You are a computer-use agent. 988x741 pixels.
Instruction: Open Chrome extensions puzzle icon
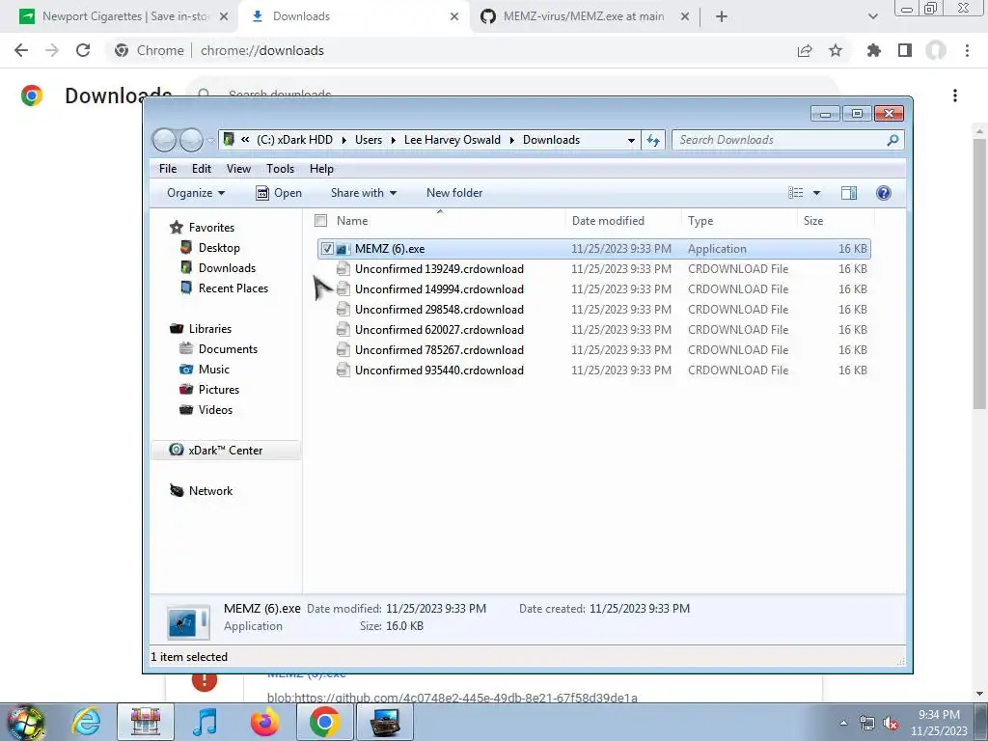[x=873, y=50]
